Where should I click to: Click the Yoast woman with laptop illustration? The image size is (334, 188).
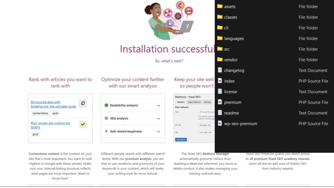pyautogui.click(x=169, y=20)
